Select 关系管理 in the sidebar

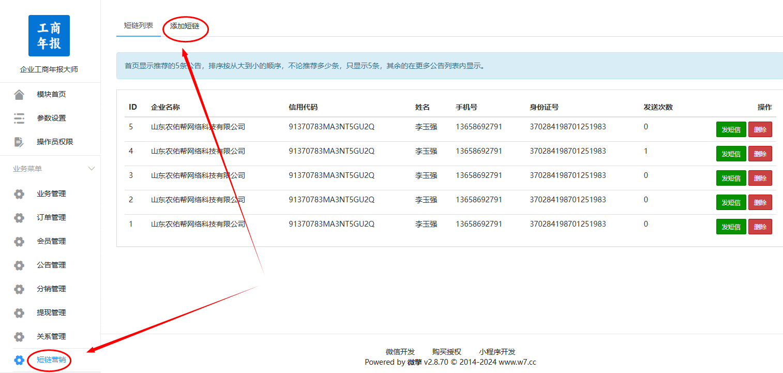51,336
